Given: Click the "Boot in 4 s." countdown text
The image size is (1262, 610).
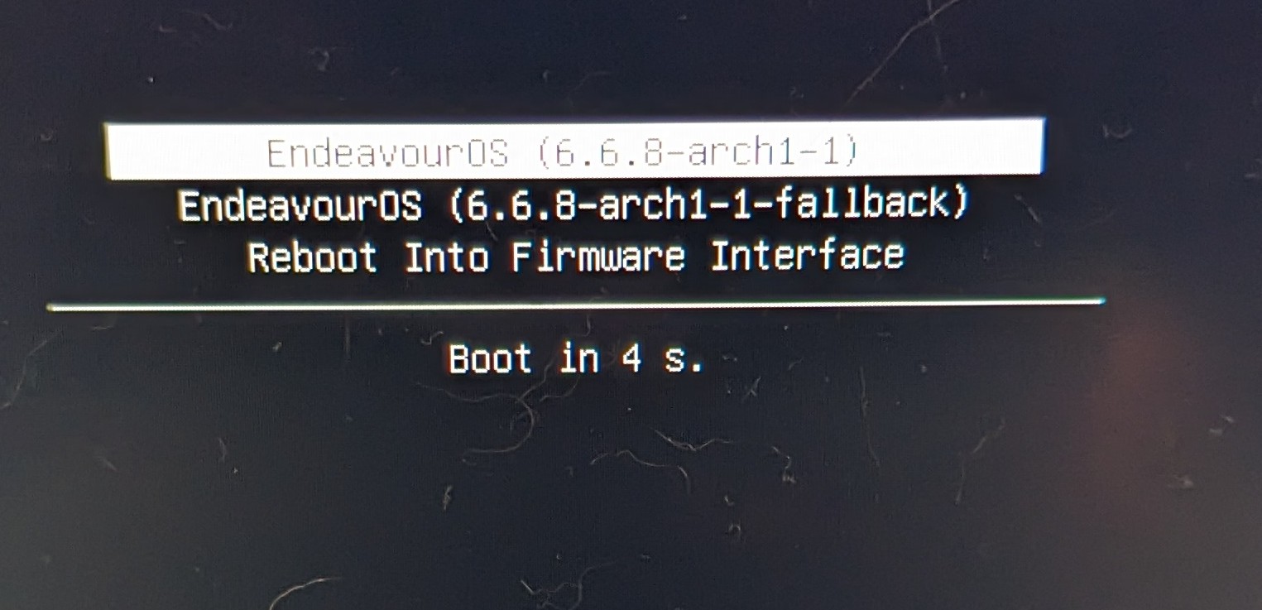Looking at the screenshot, I should [577, 359].
